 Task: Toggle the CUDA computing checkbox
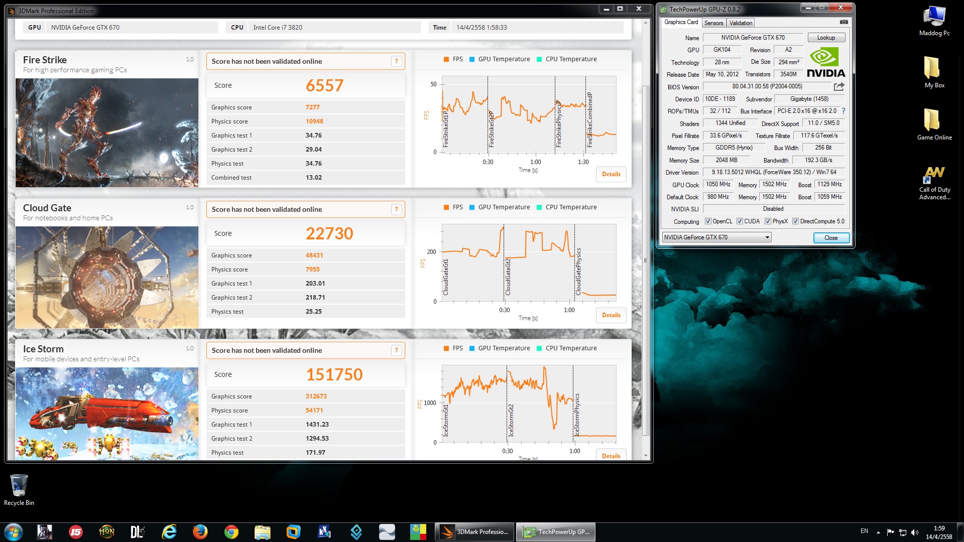tap(740, 221)
